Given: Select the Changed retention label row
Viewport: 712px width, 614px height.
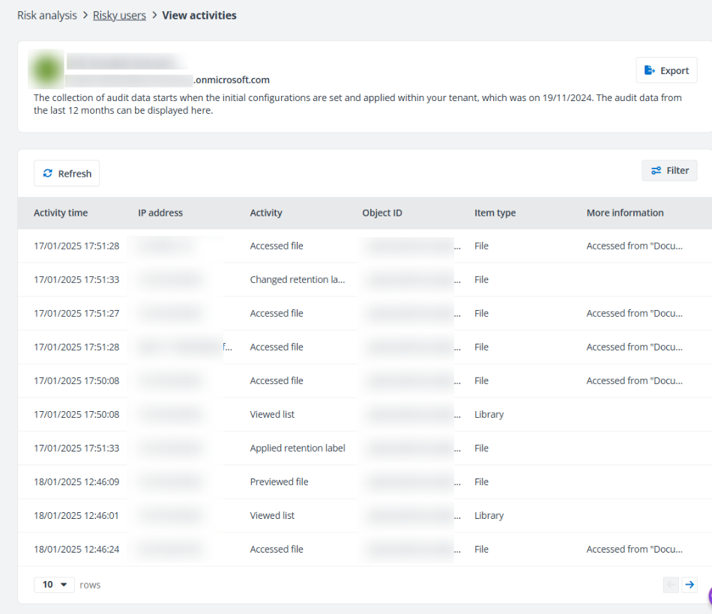Looking at the screenshot, I should pyautogui.click(x=298, y=279).
